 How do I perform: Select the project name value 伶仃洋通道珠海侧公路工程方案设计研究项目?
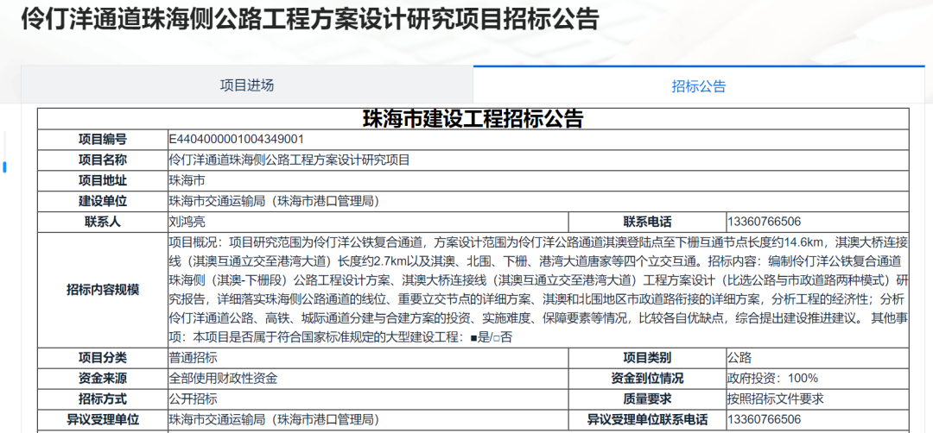289,160
